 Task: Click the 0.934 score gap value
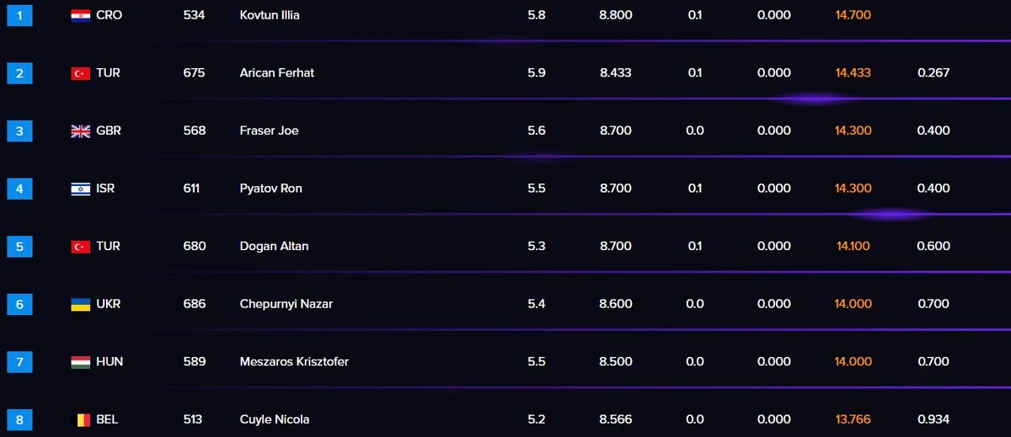point(933,419)
